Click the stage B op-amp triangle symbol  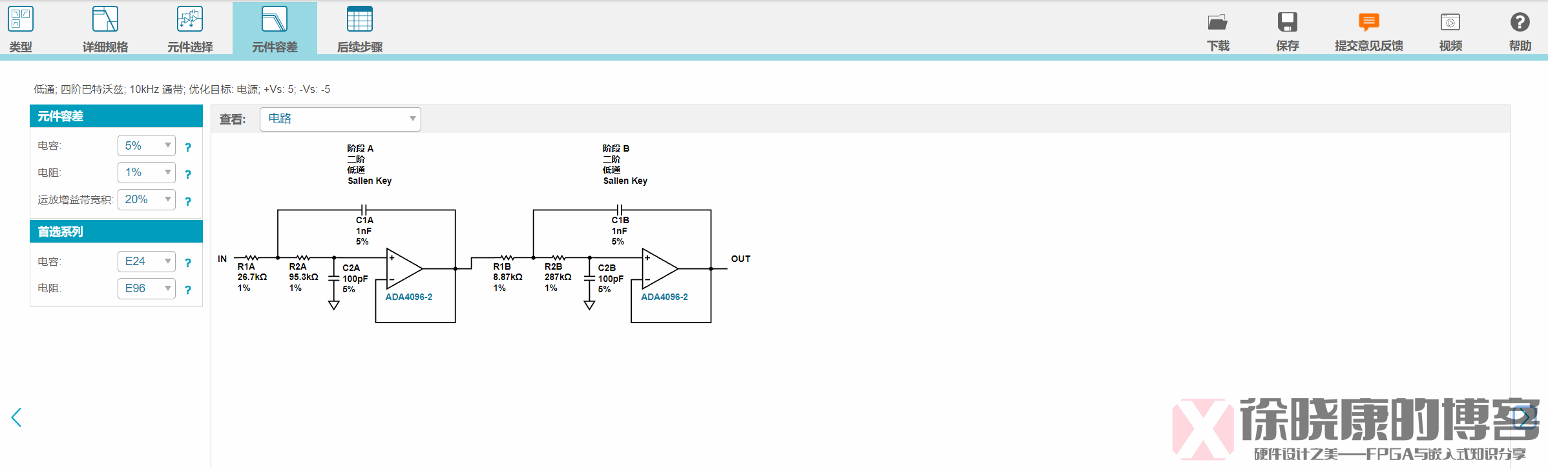click(659, 268)
